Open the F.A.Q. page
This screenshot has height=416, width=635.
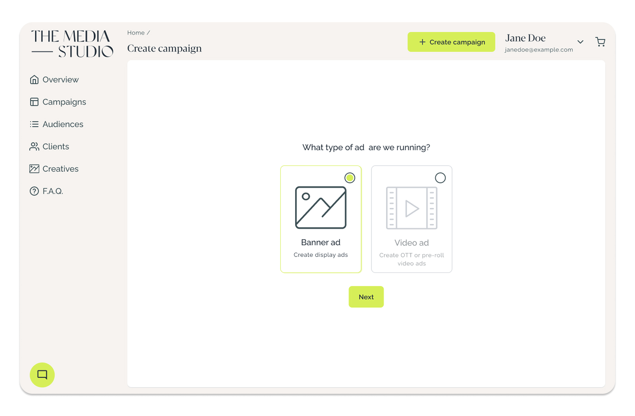[x=46, y=191]
